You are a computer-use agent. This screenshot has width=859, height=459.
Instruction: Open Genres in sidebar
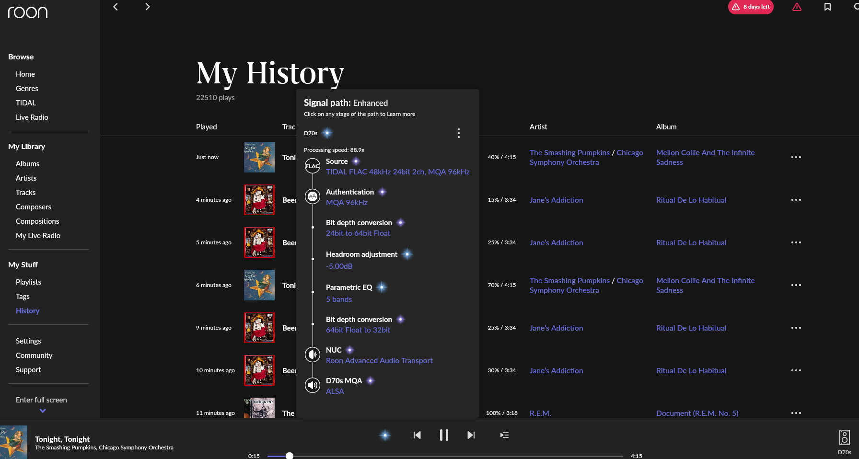pos(27,89)
